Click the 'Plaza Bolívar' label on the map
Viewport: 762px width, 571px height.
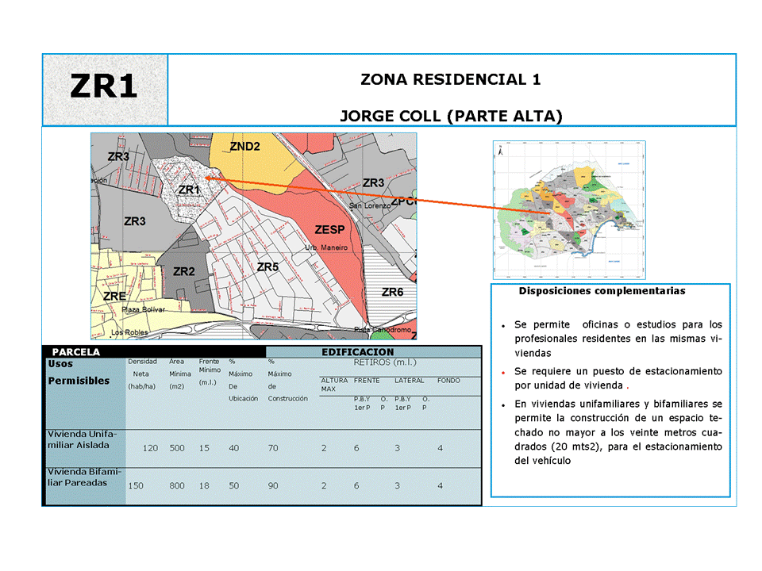click(144, 309)
